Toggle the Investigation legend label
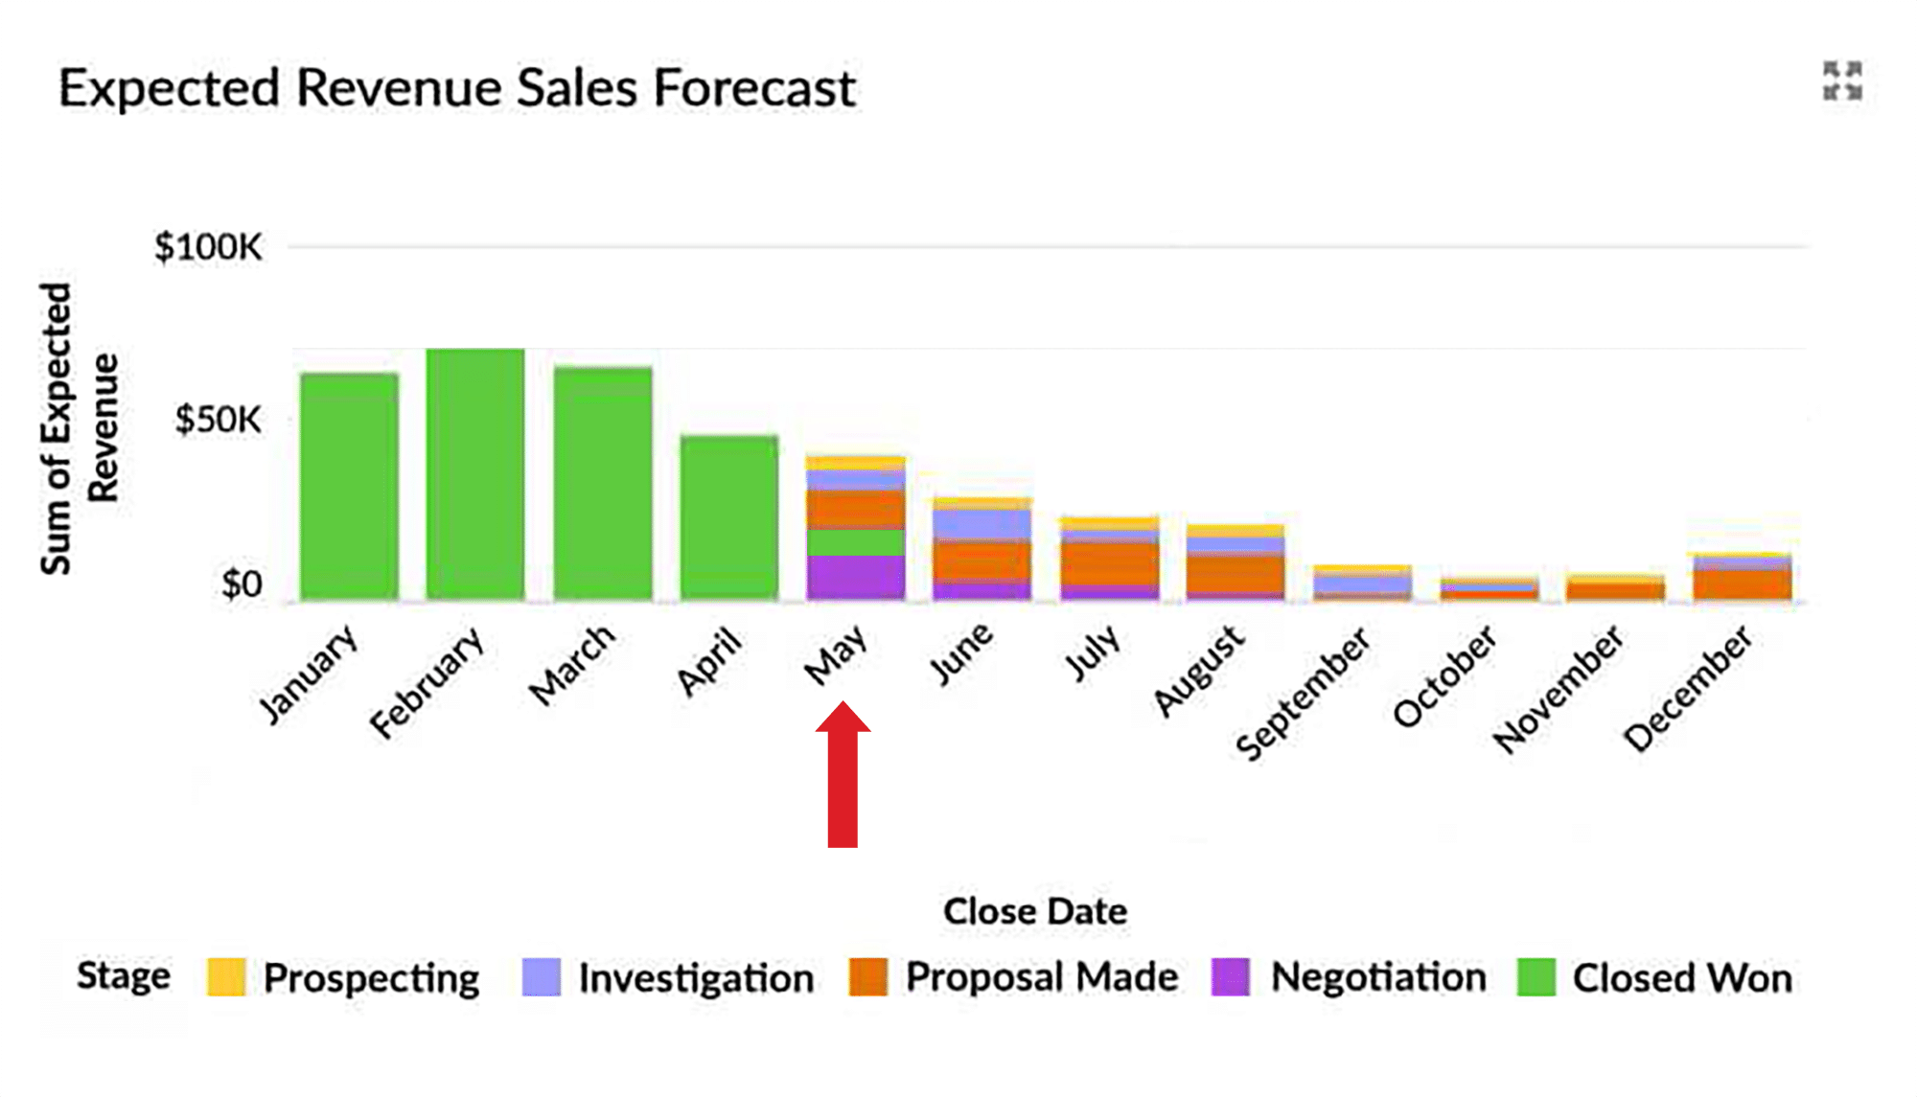 (696, 977)
